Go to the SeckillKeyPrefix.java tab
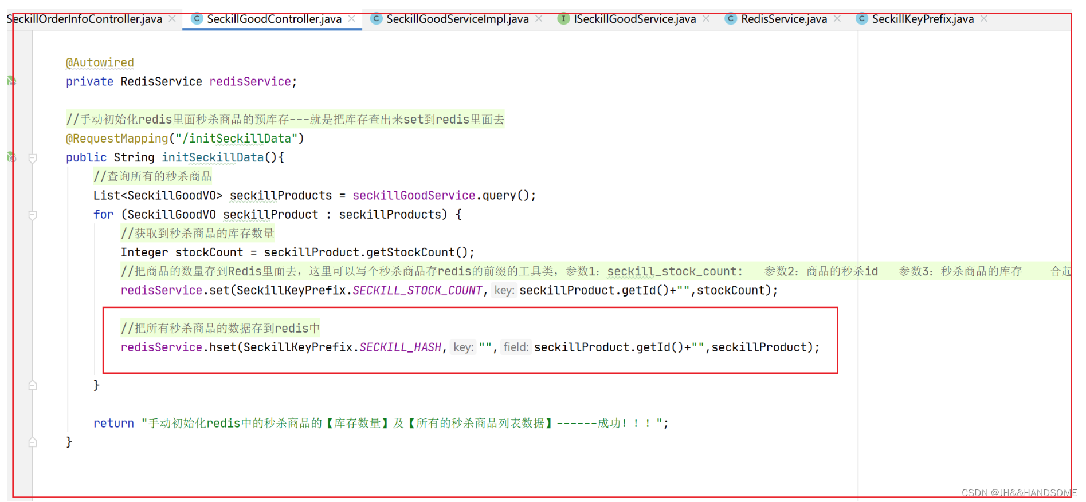Viewport: 1086px width, 502px height. coord(923,19)
